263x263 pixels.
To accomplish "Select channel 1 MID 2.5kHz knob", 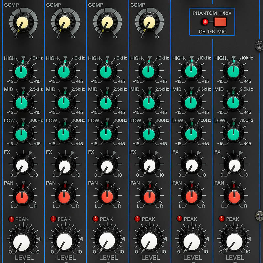I will (x=22, y=103).
